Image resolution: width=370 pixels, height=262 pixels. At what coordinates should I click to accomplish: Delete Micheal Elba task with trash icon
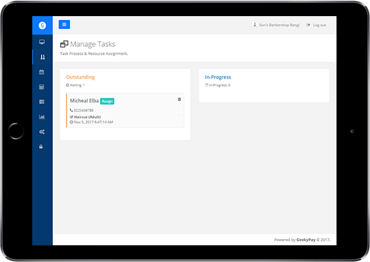[x=179, y=99]
